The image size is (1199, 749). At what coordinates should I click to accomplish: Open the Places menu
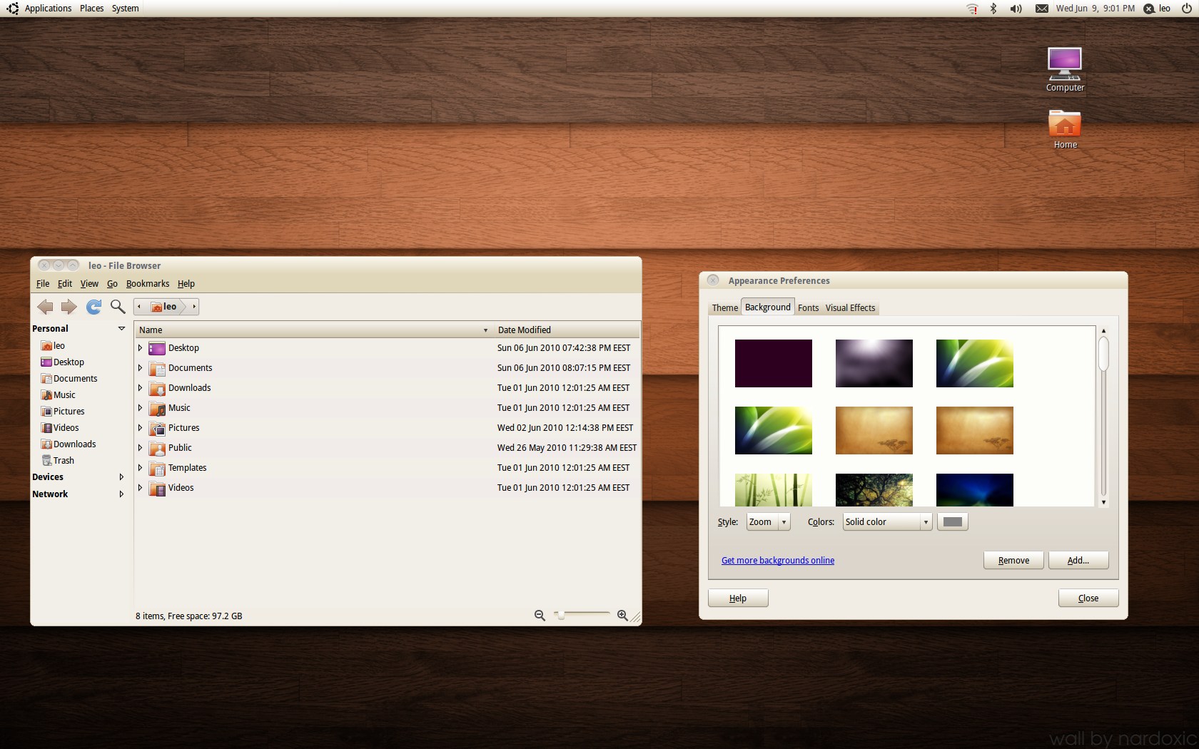coord(91,9)
